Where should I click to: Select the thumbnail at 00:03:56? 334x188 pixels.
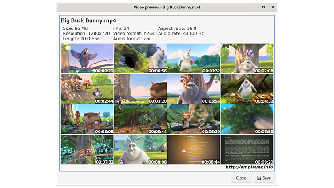click(194, 88)
